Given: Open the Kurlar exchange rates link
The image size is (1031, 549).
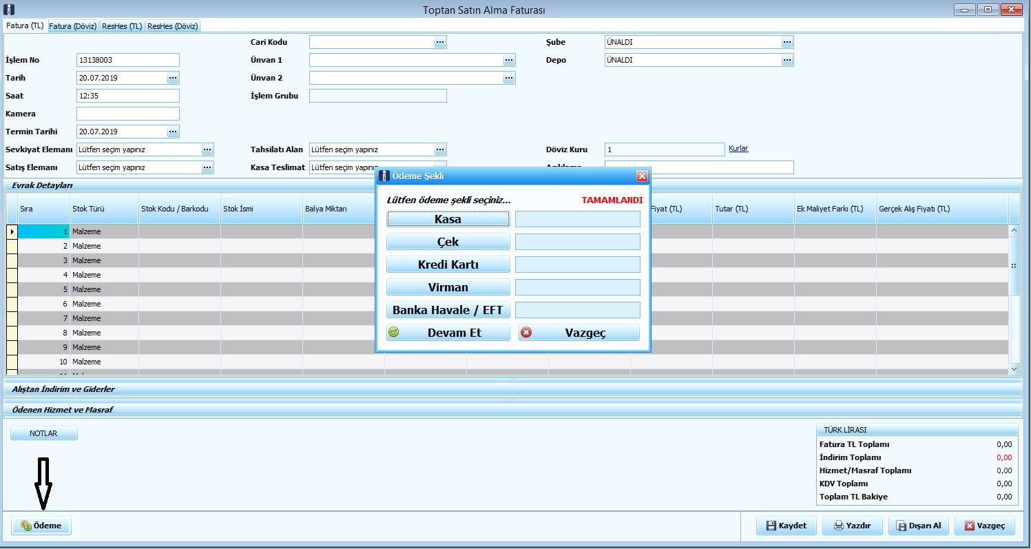Looking at the screenshot, I should (x=738, y=148).
